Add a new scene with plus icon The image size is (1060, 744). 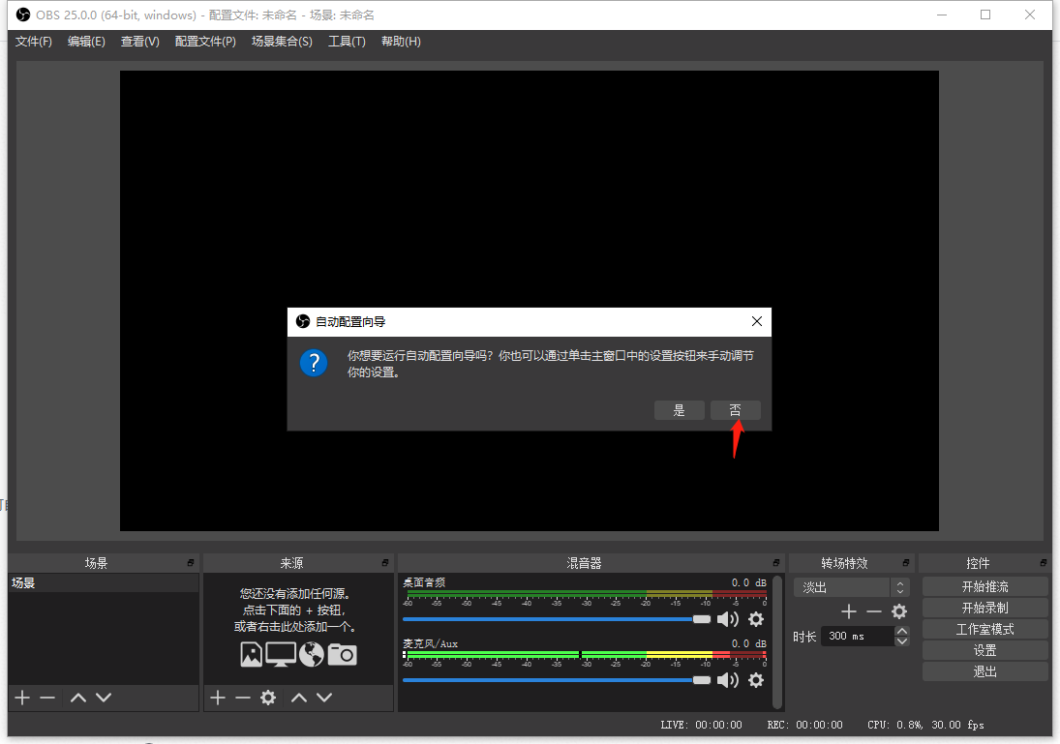click(x=22, y=698)
